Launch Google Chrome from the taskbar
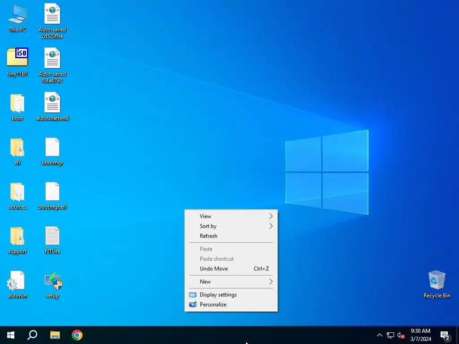The width and height of the screenshot is (459, 344). coord(77,335)
